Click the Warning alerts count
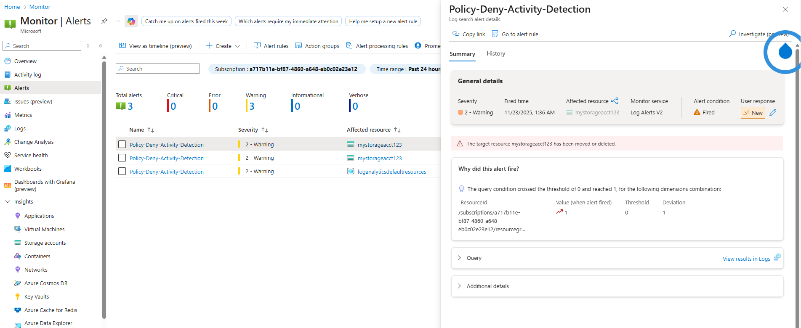Screen dimensions: 801x328 click(x=252, y=106)
